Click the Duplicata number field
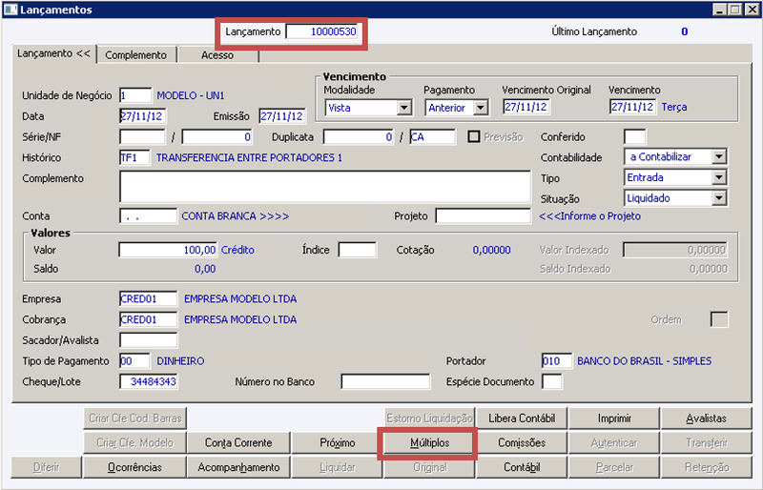The height and width of the screenshot is (490, 763). [x=359, y=136]
